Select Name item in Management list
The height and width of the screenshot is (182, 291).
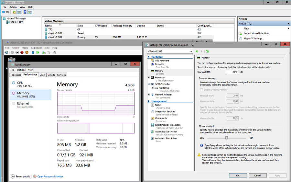click(158, 105)
